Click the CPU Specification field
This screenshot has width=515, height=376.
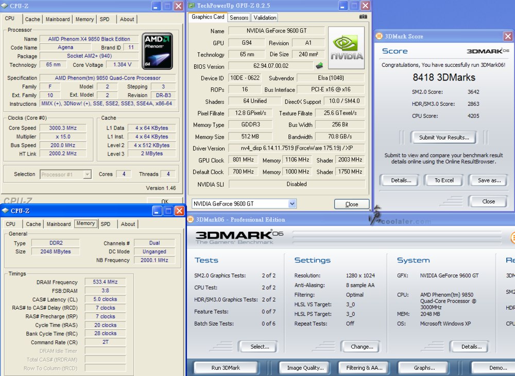108,78
